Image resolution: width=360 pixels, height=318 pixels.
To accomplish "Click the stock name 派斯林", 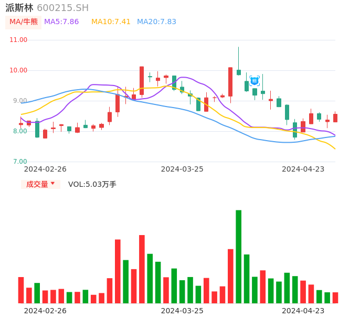I will pyautogui.click(x=19, y=8).
